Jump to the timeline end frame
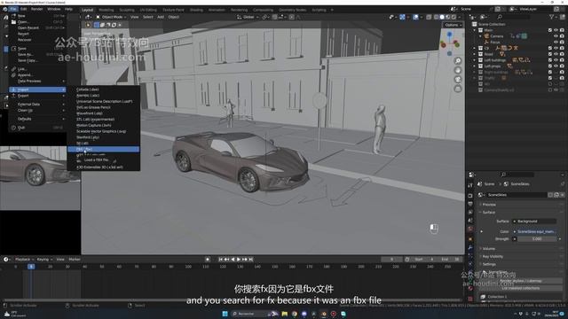 point(251,260)
